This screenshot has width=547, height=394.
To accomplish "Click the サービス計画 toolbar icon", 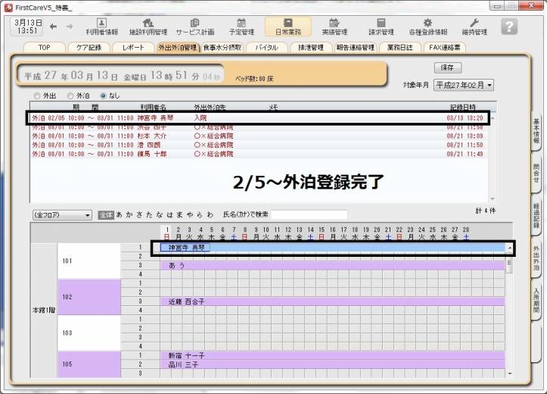I will click(x=194, y=27).
